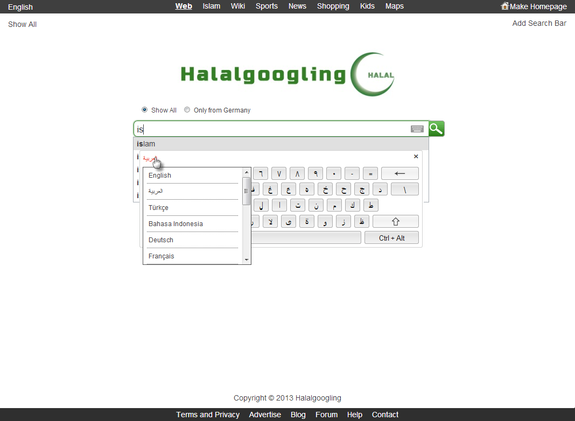Tap the Arabic numeral ٦ key
Viewport: 575px width, 421px height.
[x=261, y=173]
